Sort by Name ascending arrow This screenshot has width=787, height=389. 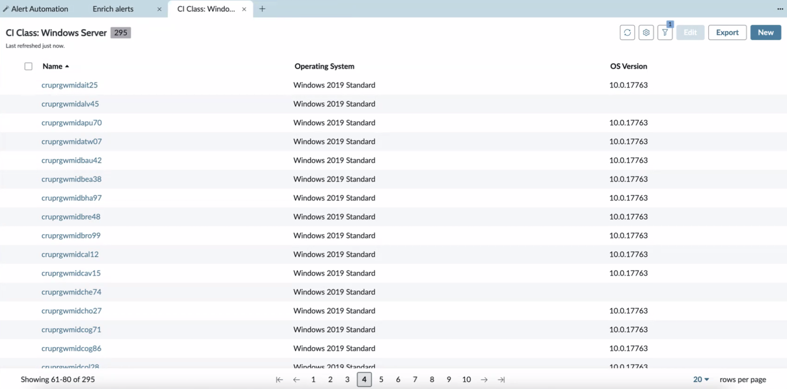click(x=67, y=66)
